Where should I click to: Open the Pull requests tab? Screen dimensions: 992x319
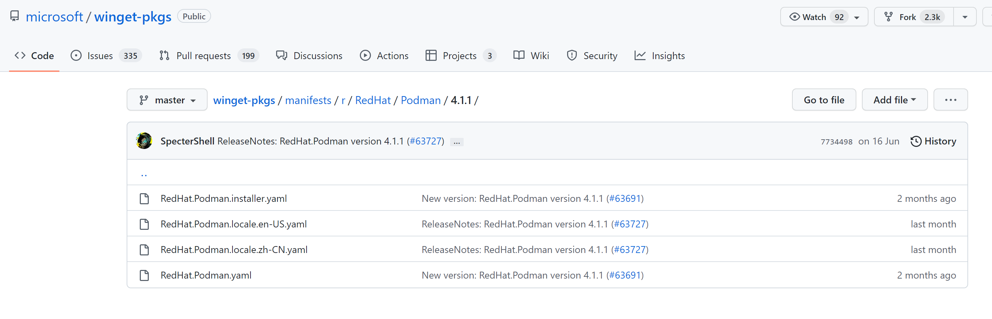tap(209, 56)
